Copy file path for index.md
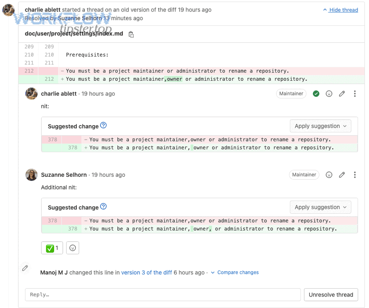 click(x=131, y=34)
